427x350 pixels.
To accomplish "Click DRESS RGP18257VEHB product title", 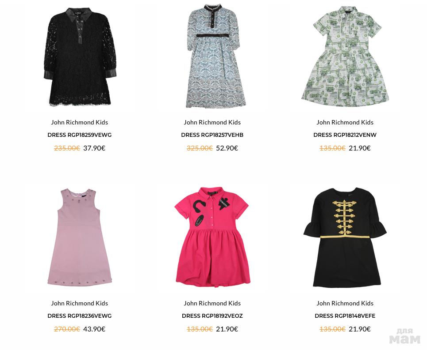I will pos(212,135).
